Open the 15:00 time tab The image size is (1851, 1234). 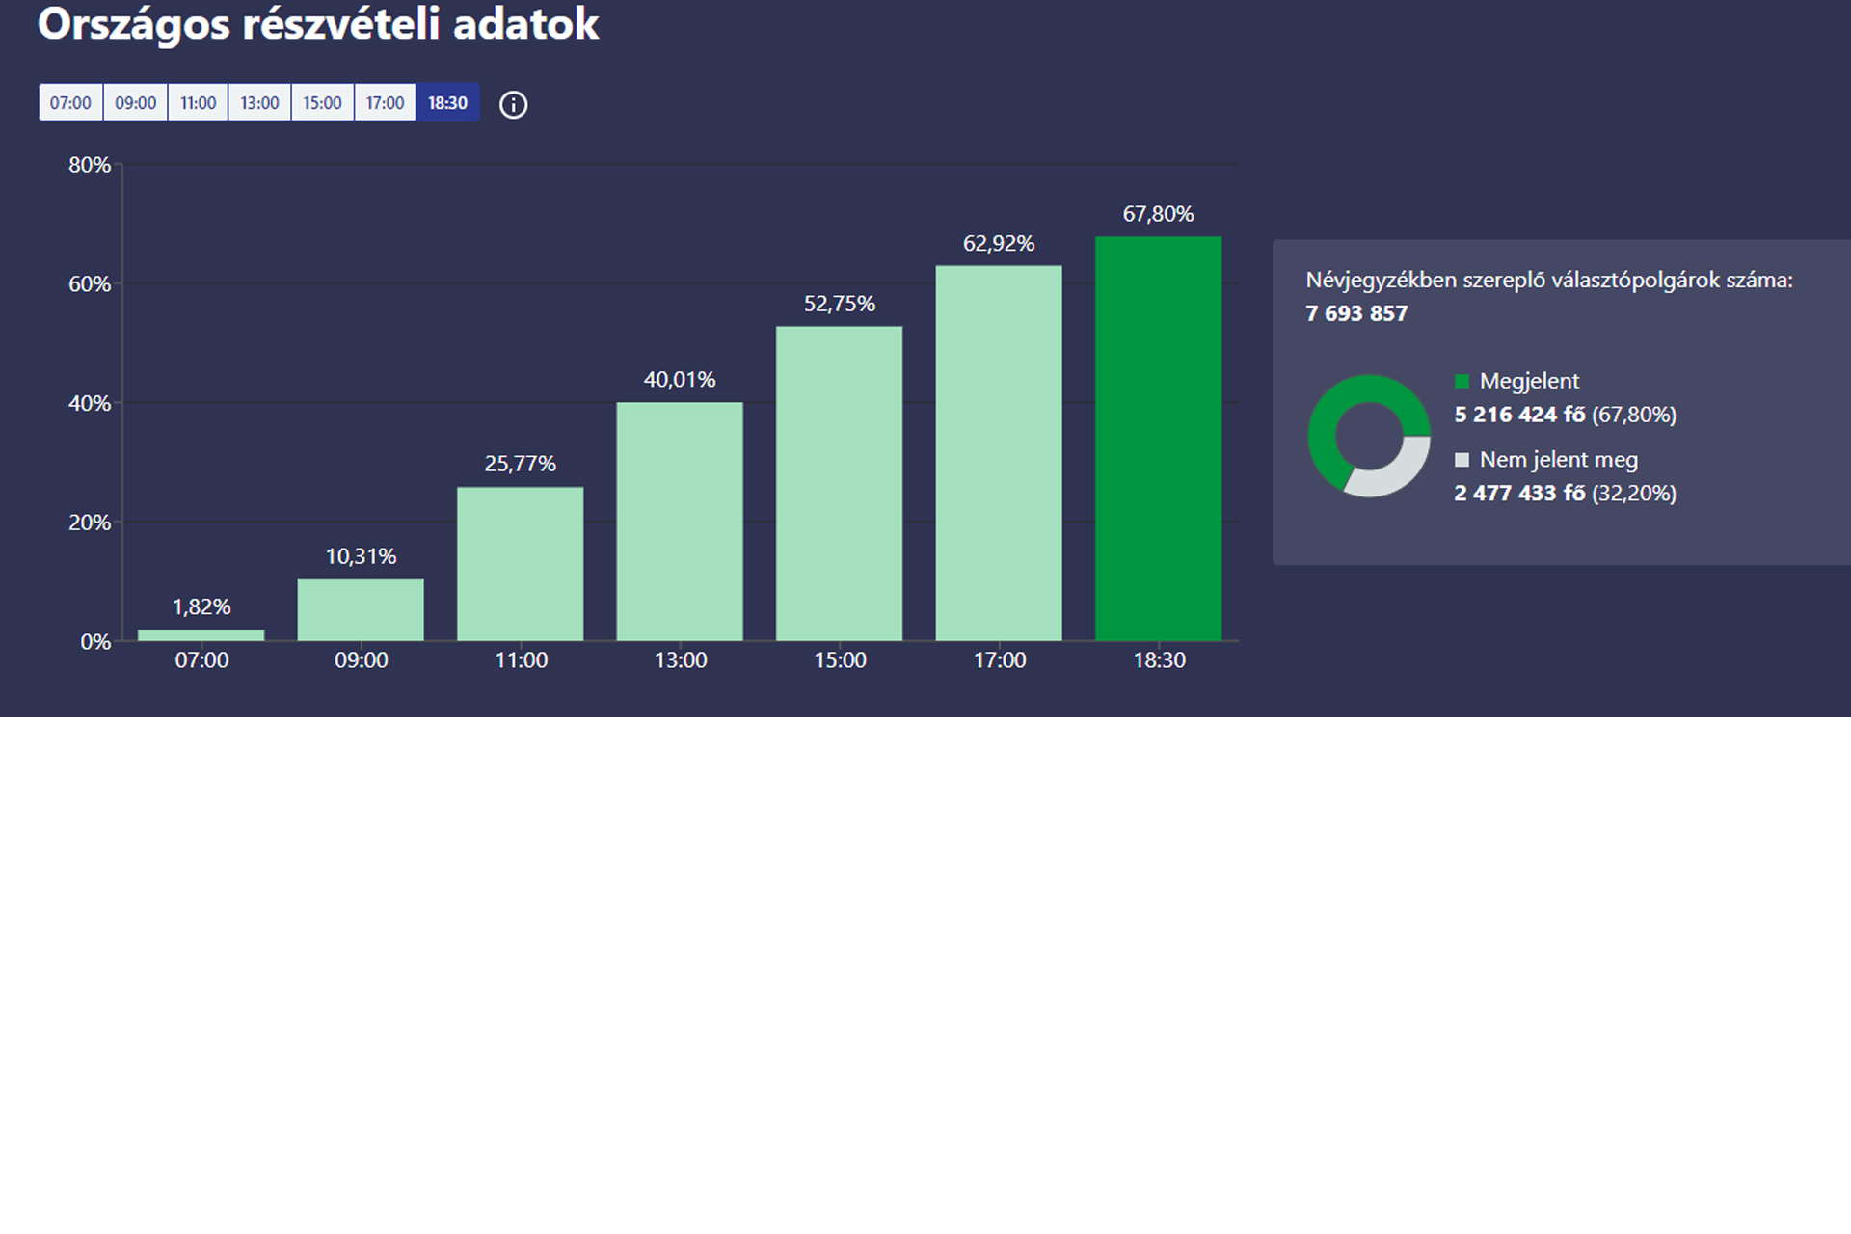pos(322,103)
